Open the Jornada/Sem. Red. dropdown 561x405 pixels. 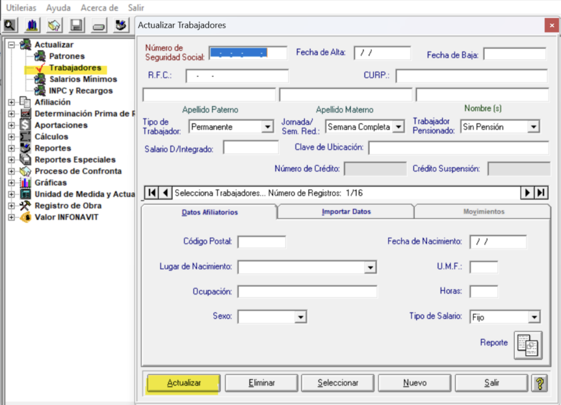[x=398, y=127]
